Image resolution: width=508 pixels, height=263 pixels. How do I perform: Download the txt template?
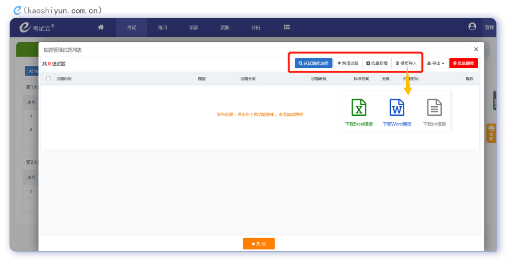point(434,113)
